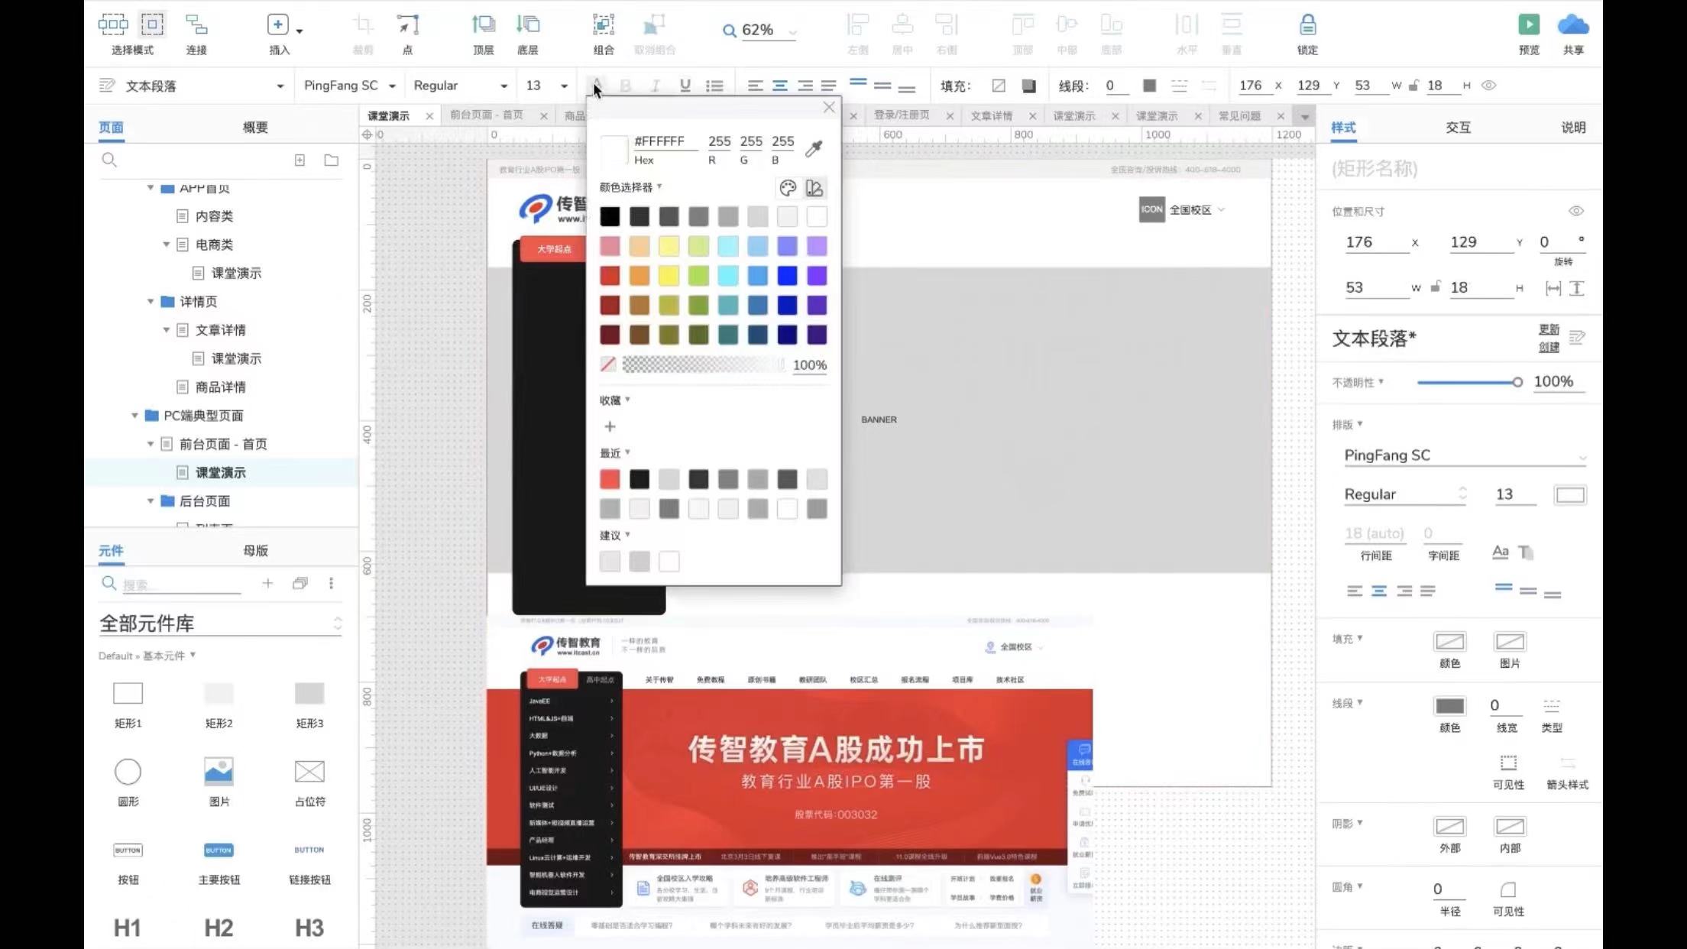Image resolution: width=1687 pixels, height=949 pixels.
Task: Open the 概要 outline tab
Action: 255,128
